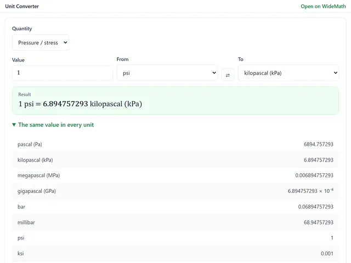Click the green Result box

pos(175,101)
